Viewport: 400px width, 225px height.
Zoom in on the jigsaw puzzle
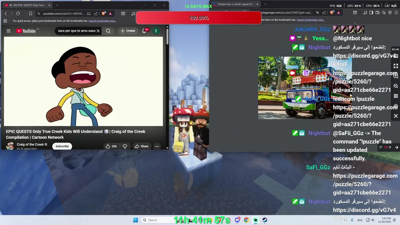click(396, 76)
